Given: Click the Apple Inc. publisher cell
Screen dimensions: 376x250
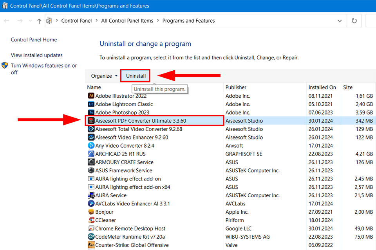Looking at the screenshot, I should coord(237,212).
